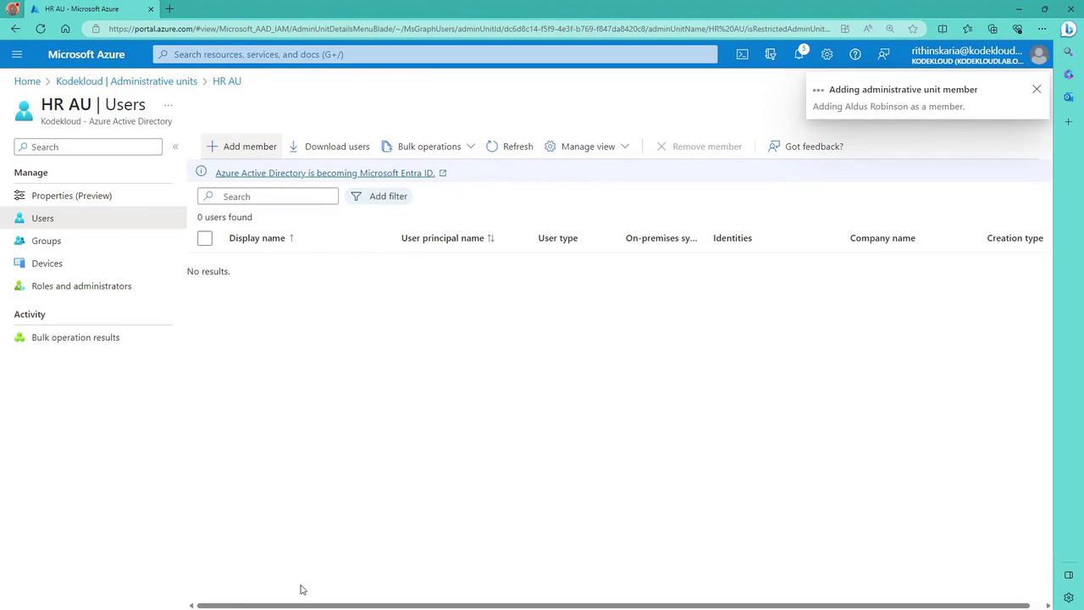The image size is (1084, 610).
Task: Focus the left menu Search field
Action: (88, 147)
